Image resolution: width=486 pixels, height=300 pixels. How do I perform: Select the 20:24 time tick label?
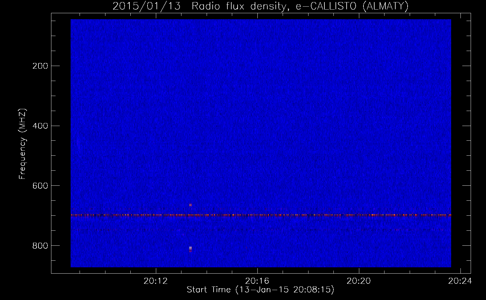460,281
